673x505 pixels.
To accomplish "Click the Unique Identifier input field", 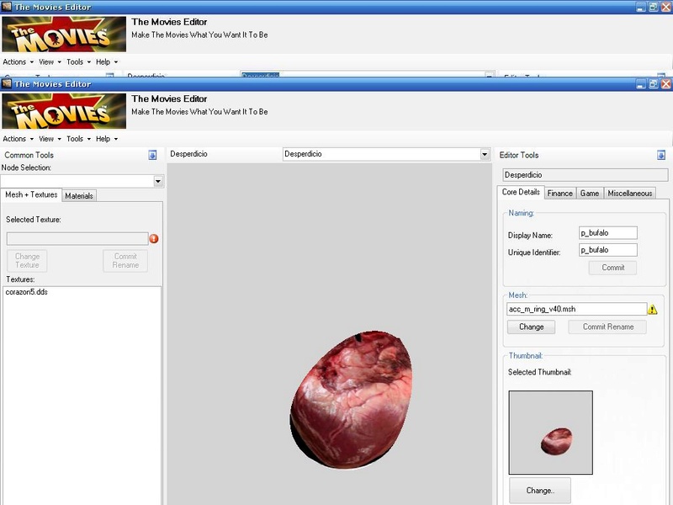I will click(607, 250).
